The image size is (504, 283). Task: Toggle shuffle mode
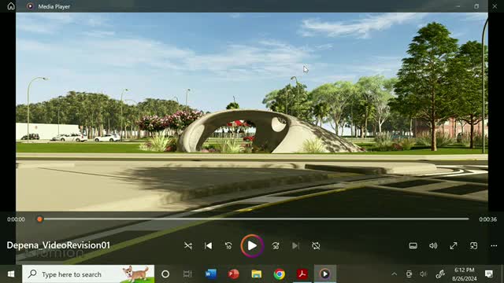click(188, 246)
